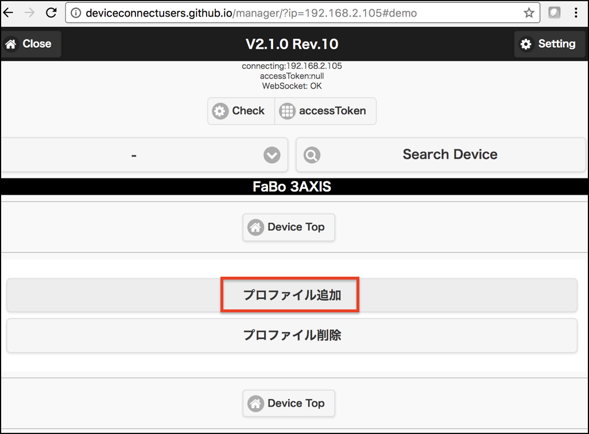Viewport: 589px width, 434px height.
Task: Open the device select box showing a dash
Action: (133, 155)
